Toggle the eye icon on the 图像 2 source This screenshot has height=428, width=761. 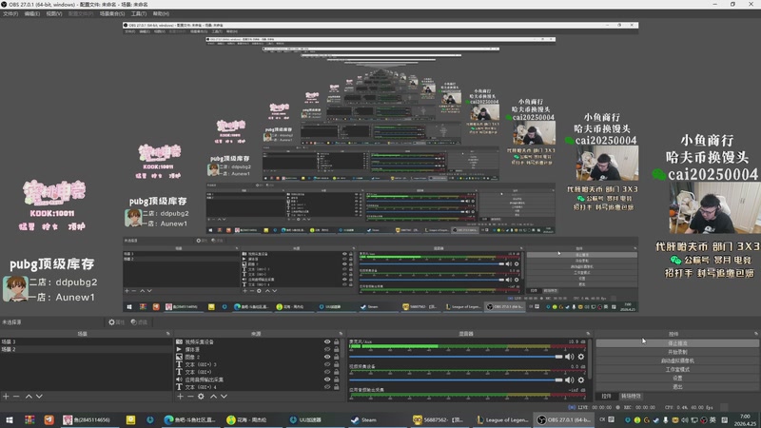coord(327,357)
